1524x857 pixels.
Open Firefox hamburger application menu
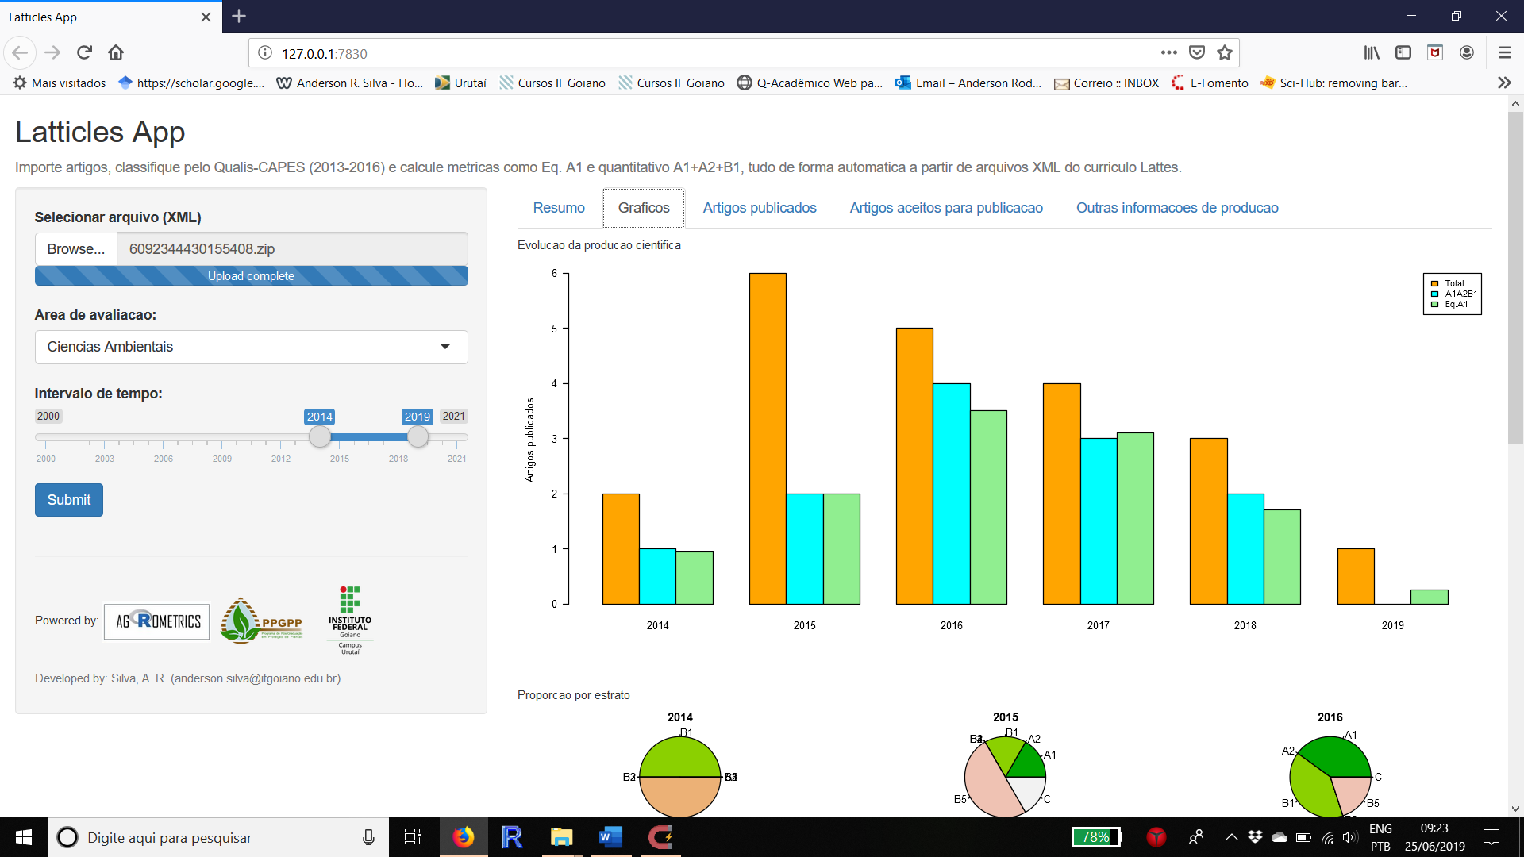(x=1504, y=52)
